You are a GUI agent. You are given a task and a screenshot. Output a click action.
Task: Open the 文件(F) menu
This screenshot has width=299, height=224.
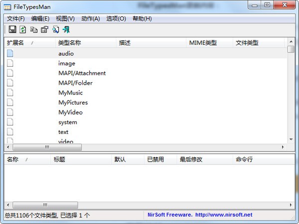click(16, 19)
